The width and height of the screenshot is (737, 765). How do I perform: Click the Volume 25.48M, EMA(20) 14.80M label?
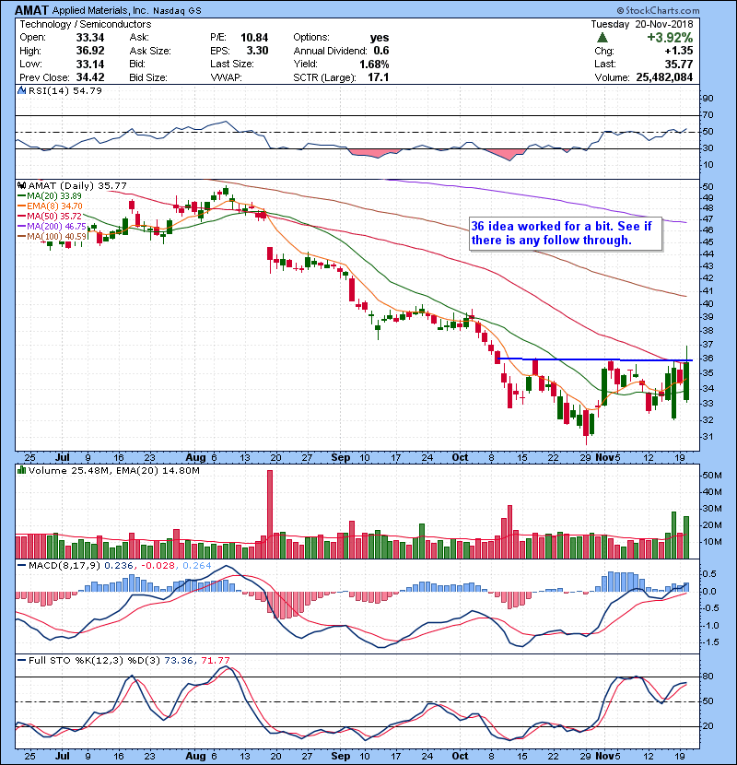(x=113, y=470)
